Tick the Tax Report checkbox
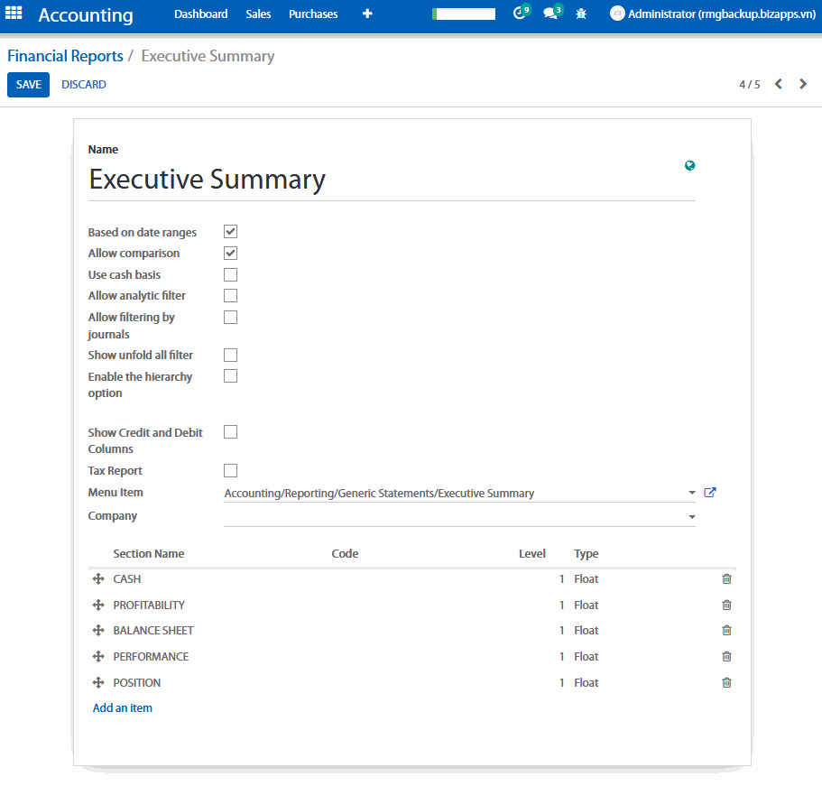Viewport: 822px width, 795px height. (x=230, y=470)
